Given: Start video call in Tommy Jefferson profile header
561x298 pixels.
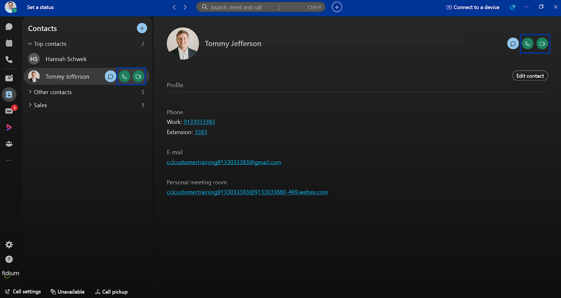Looking at the screenshot, I should pyautogui.click(x=542, y=44).
